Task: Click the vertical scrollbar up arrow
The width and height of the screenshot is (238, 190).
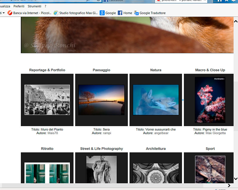Action: pyautogui.click(x=236, y=21)
